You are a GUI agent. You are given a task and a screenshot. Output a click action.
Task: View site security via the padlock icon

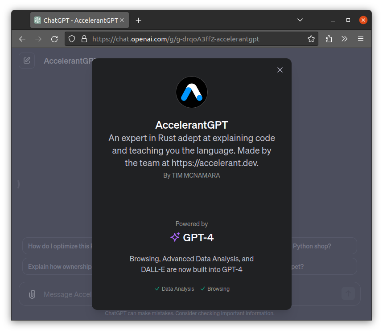84,39
